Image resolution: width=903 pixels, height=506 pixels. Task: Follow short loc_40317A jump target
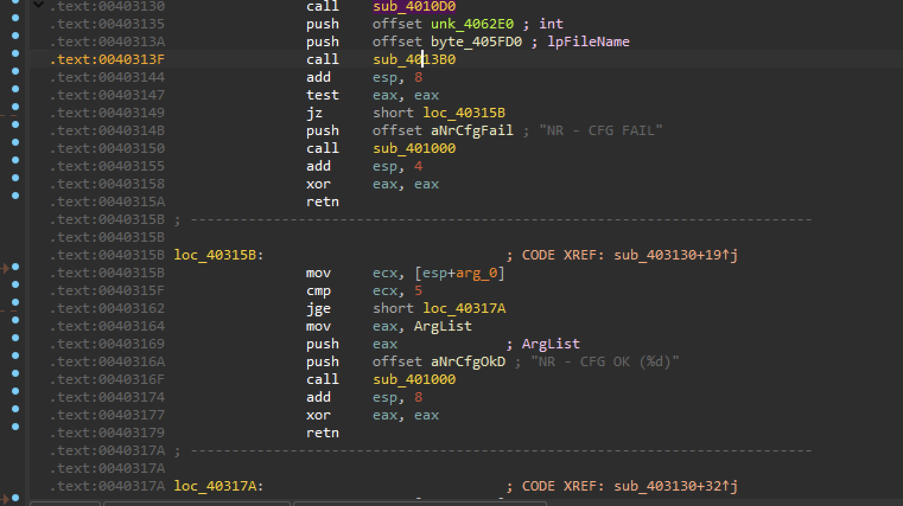[464, 308]
